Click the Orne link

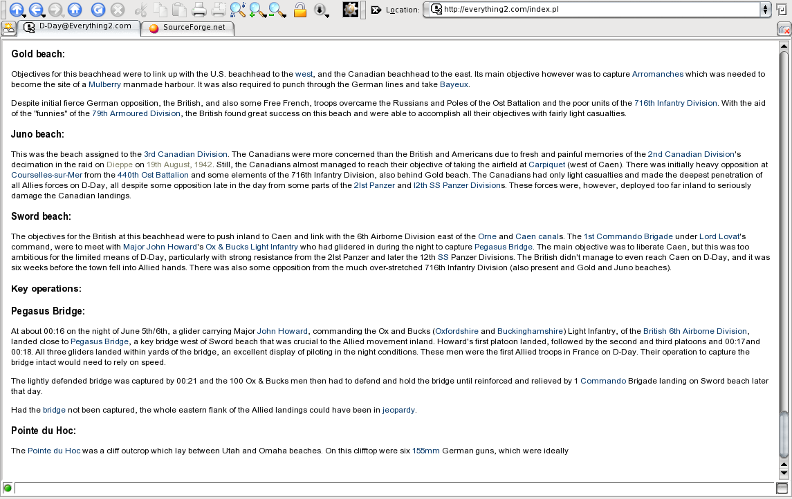tap(488, 236)
